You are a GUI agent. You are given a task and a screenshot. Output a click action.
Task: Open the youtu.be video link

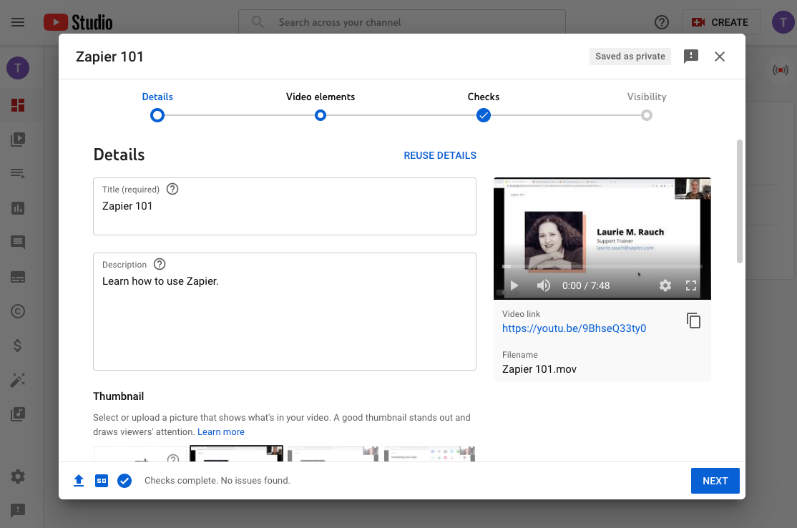pyautogui.click(x=574, y=328)
